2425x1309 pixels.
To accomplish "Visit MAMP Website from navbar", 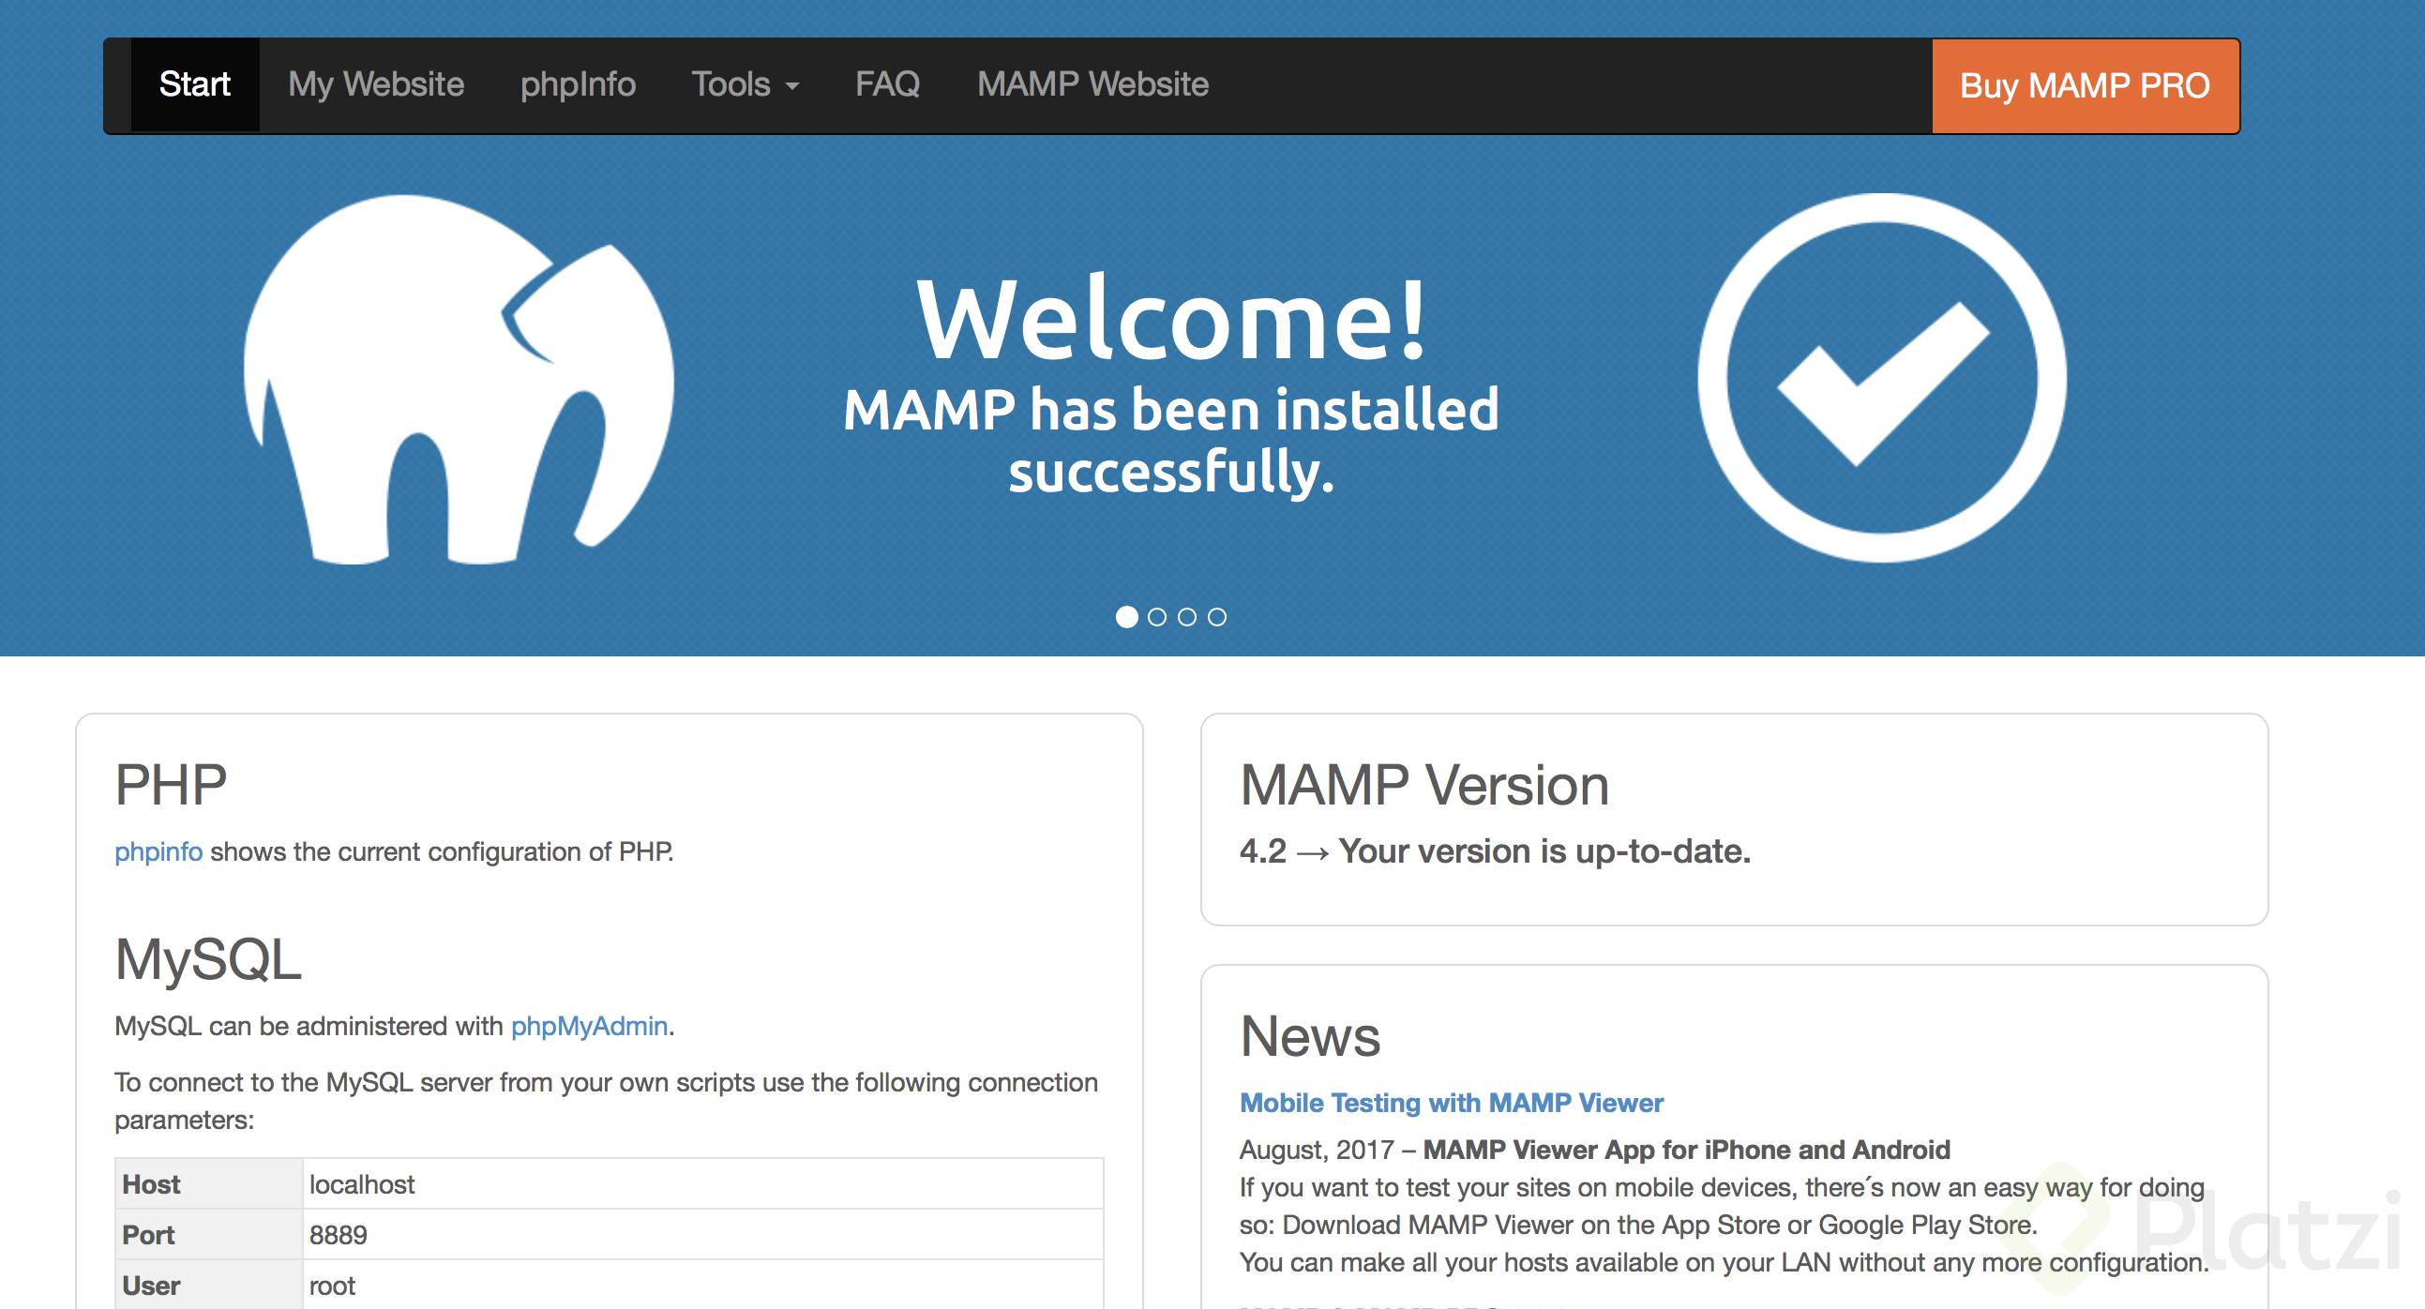I will tap(1092, 84).
